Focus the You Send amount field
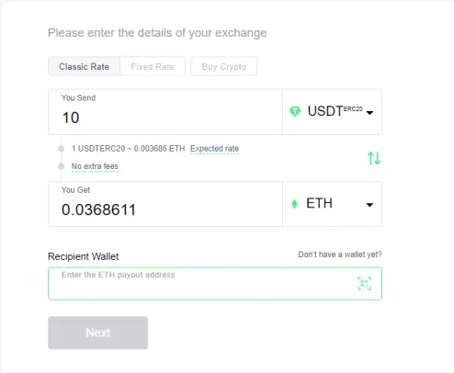 click(x=165, y=112)
